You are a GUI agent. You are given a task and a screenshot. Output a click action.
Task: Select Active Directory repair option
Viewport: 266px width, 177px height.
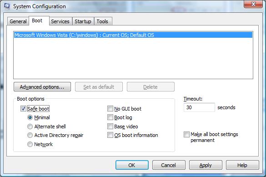click(30, 135)
